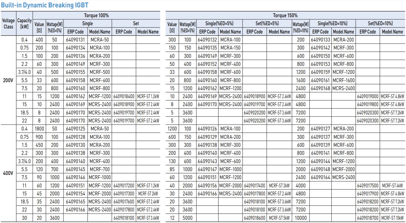Viewport: 406px width, 223px height.
Task: Click the MCRF-ST 5kW model cell
Action: pyautogui.click(x=279, y=218)
